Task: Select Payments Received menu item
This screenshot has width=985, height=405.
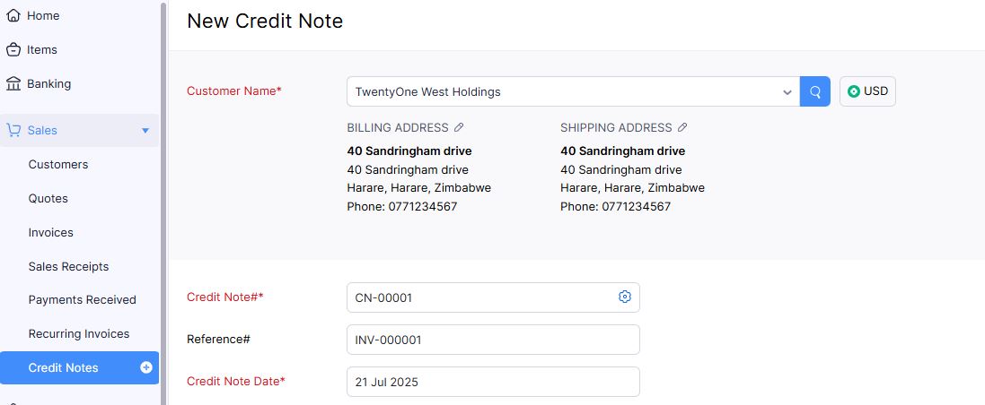Action: pos(83,299)
